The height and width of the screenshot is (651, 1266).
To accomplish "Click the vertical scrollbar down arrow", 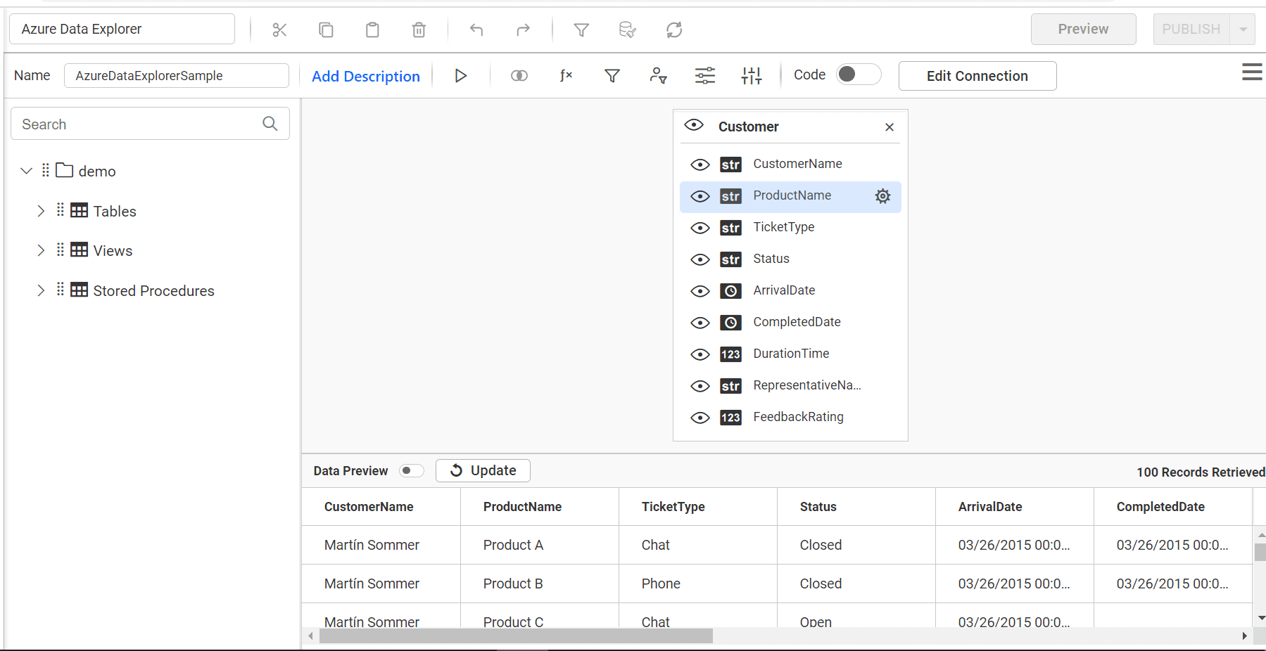I will [1261, 617].
